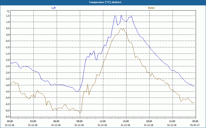Click the -5,0 y-axis value
The image size is (206, 128).
coord(8,98)
